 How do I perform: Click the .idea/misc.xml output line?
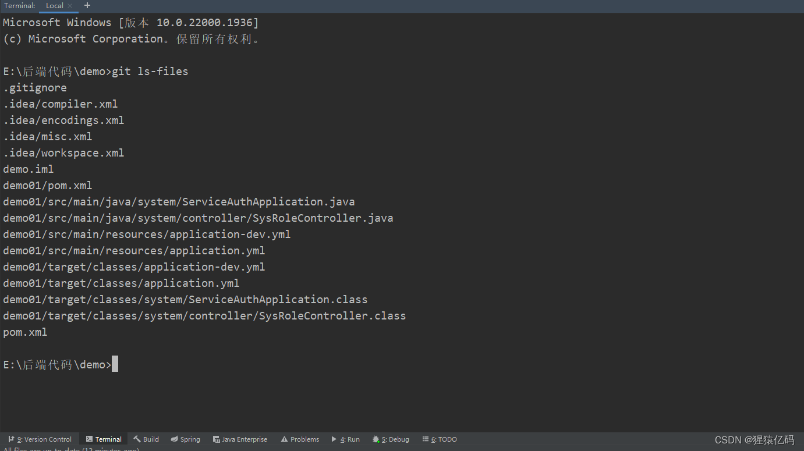48,137
